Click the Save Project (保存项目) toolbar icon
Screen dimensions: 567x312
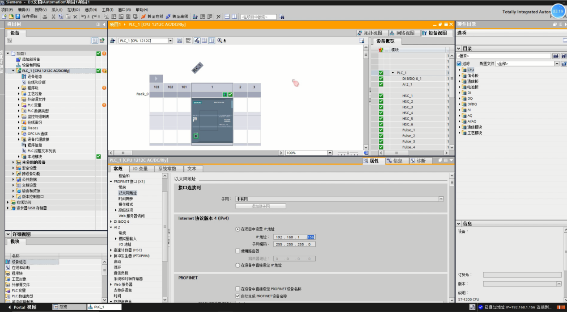click(x=18, y=17)
